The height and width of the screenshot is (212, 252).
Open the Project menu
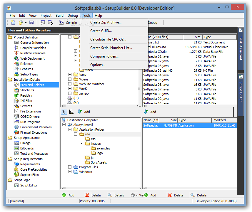pos(46,16)
